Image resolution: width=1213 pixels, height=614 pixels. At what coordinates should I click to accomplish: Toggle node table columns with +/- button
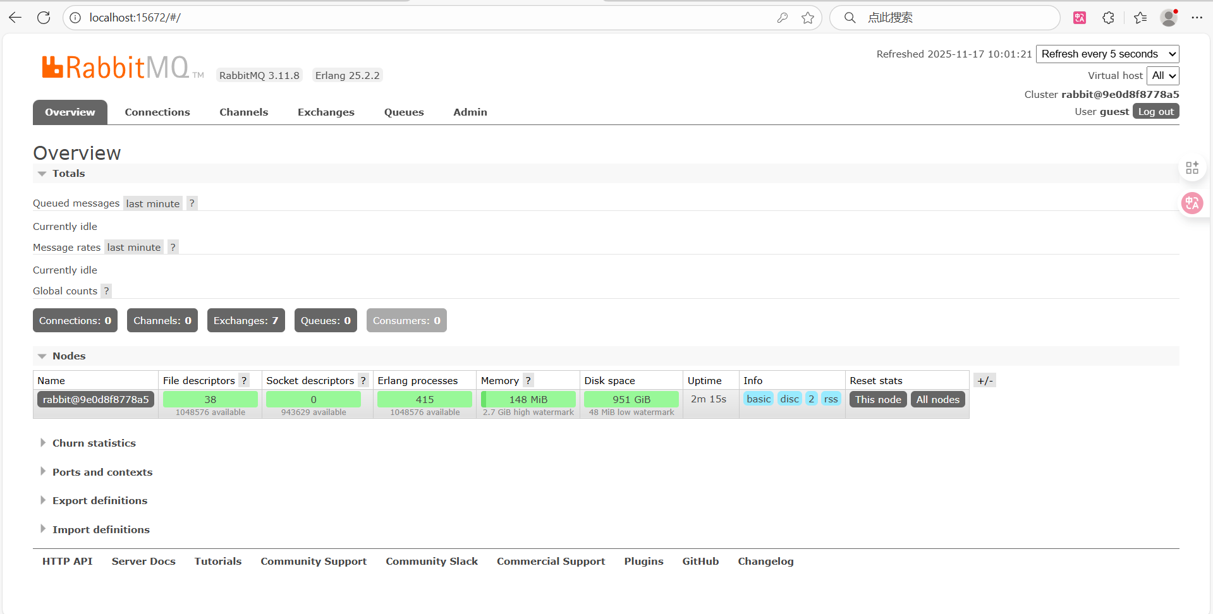click(x=985, y=380)
